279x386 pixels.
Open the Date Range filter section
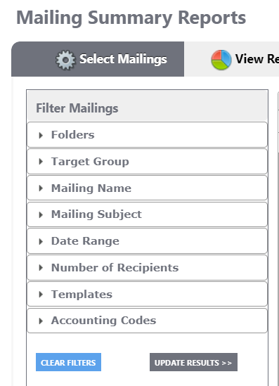(147, 241)
